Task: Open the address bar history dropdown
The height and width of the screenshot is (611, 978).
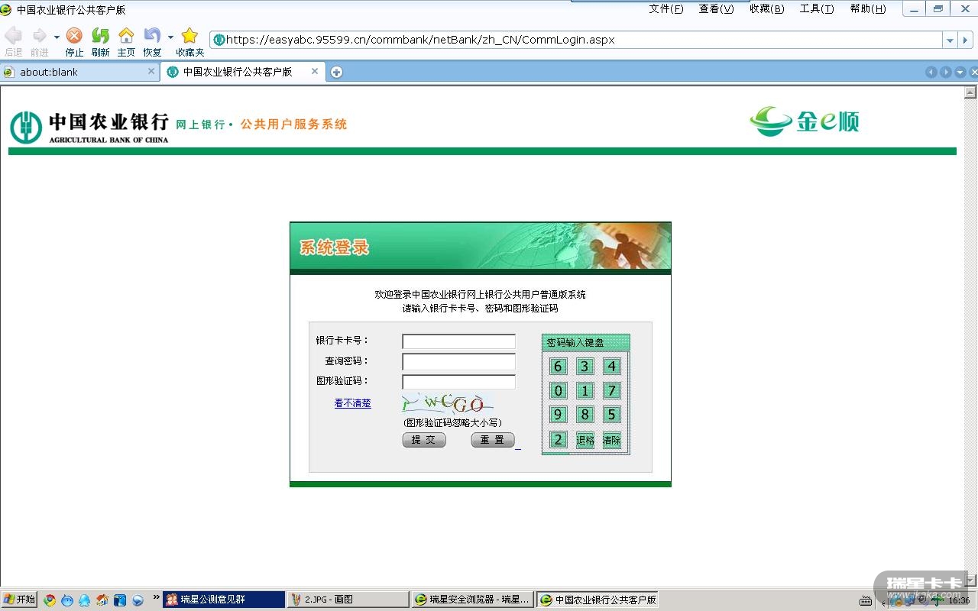Action: click(950, 40)
